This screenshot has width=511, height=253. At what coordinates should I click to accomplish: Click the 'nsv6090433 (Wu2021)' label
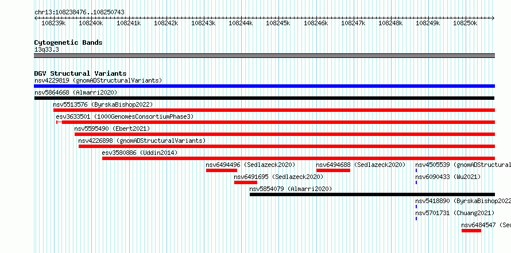(x=448, y=177)
